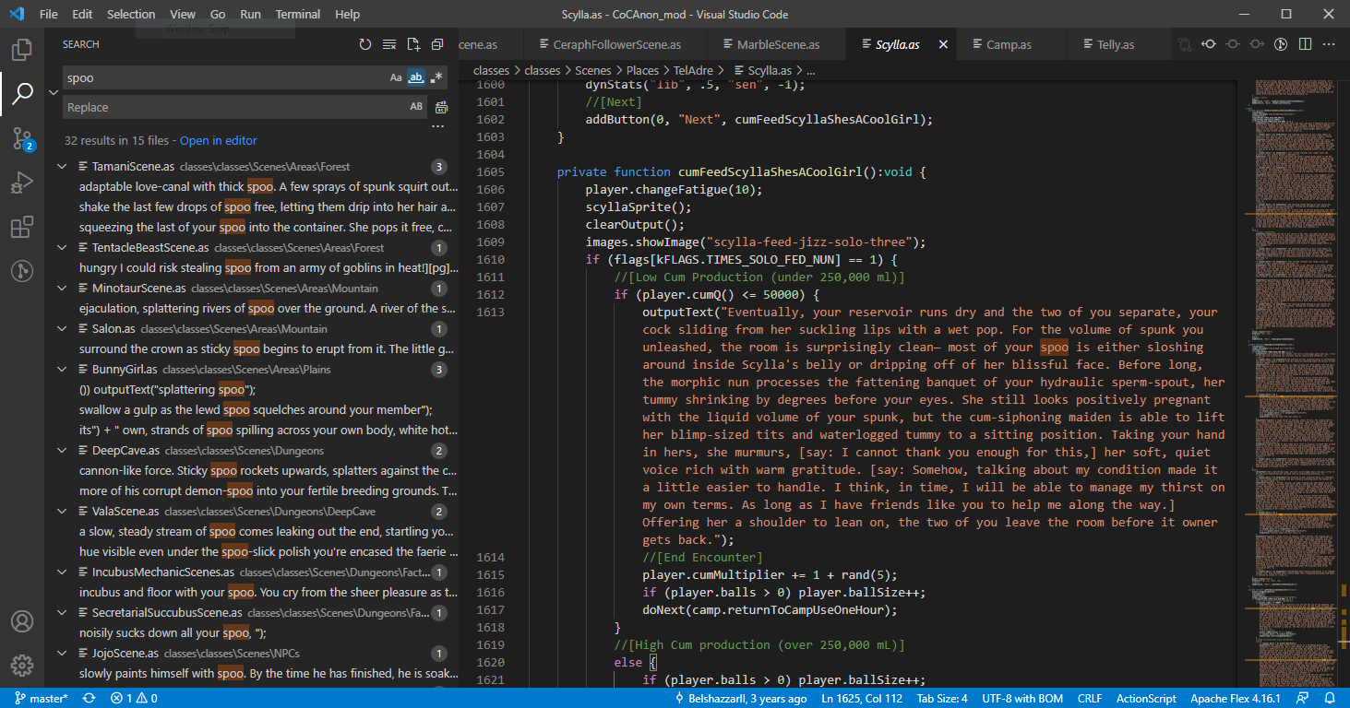1350x708 pixels.
Task: Split the editor to the right
Action: (1305, 44)
